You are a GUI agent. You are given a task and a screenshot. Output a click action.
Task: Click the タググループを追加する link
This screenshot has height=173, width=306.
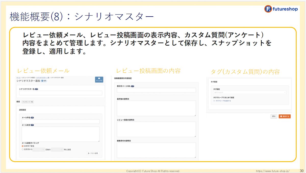224,101
